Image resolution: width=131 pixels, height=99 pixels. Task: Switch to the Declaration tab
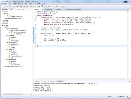(x=52, y=81)
